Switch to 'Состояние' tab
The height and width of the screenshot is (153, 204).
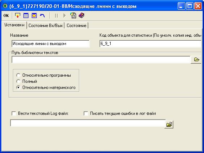76,26
